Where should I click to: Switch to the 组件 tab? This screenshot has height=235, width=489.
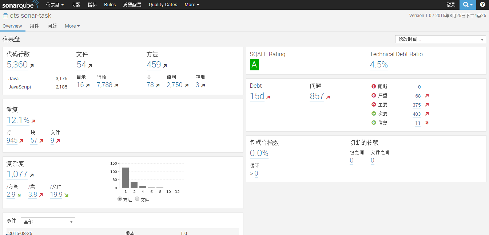coord(35,26)
